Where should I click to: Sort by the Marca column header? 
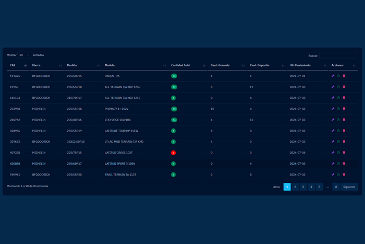point(47,65)
